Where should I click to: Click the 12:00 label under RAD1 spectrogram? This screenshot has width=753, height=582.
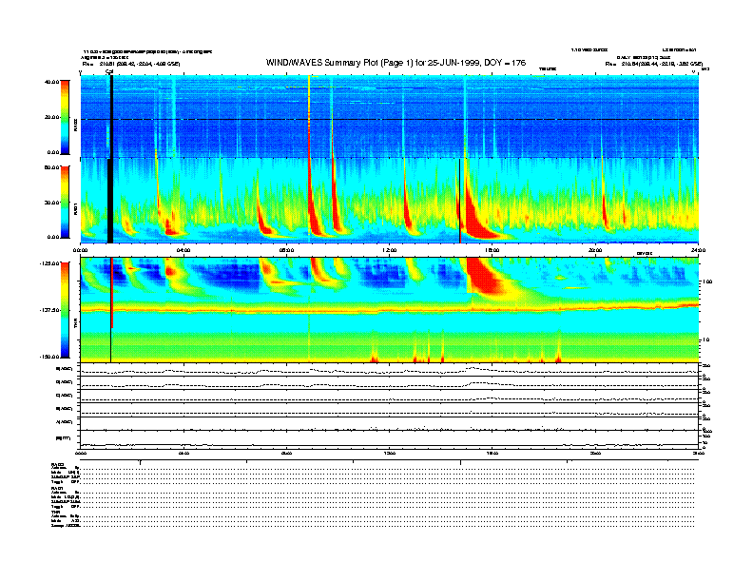(x=390, y=251)
